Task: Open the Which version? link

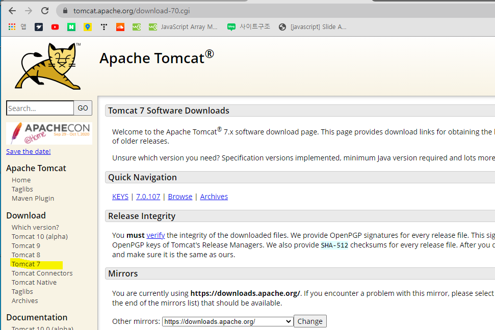Action: click(x=35, y=227)
